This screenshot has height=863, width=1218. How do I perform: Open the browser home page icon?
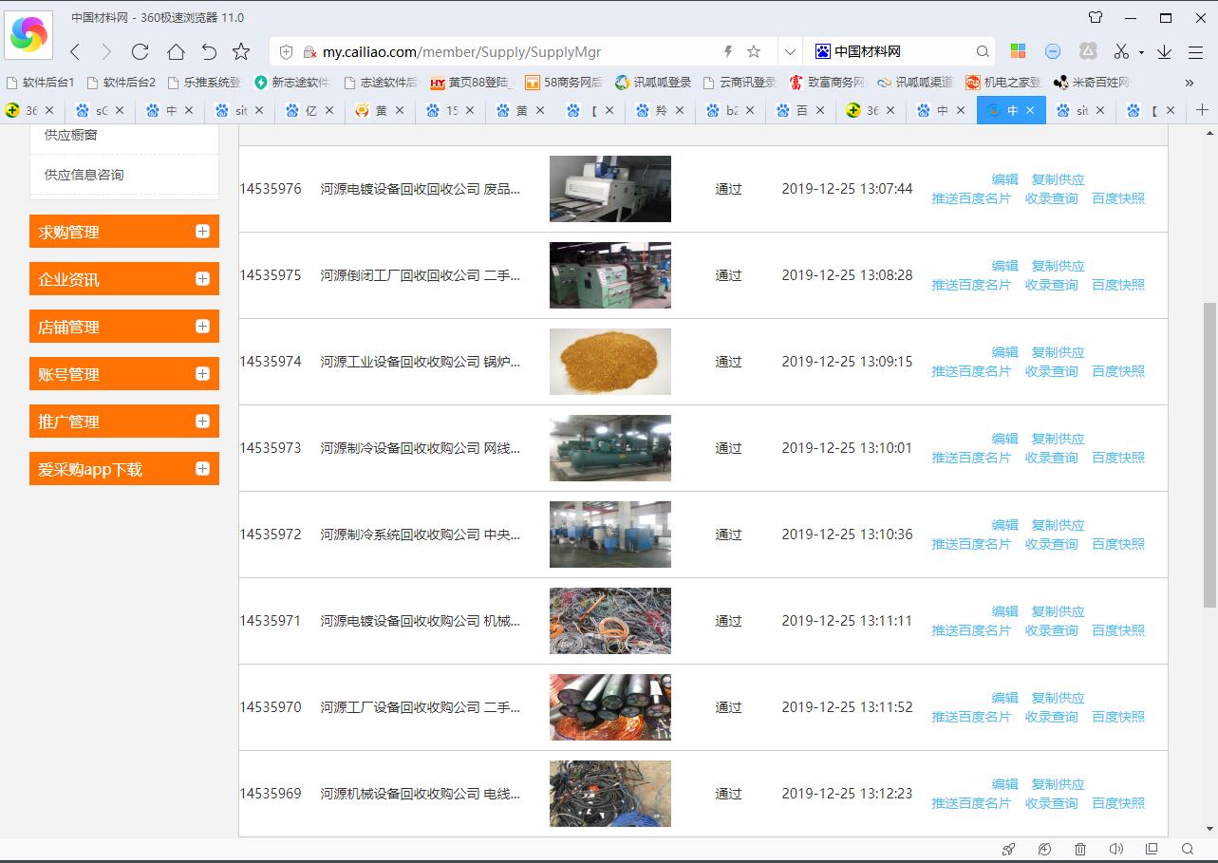tap(176, 51)
